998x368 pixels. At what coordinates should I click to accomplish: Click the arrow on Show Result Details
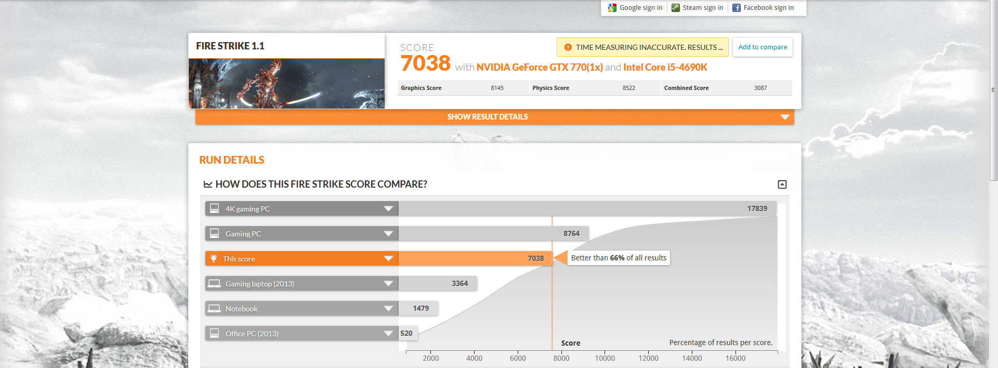(x=785, y=117)
